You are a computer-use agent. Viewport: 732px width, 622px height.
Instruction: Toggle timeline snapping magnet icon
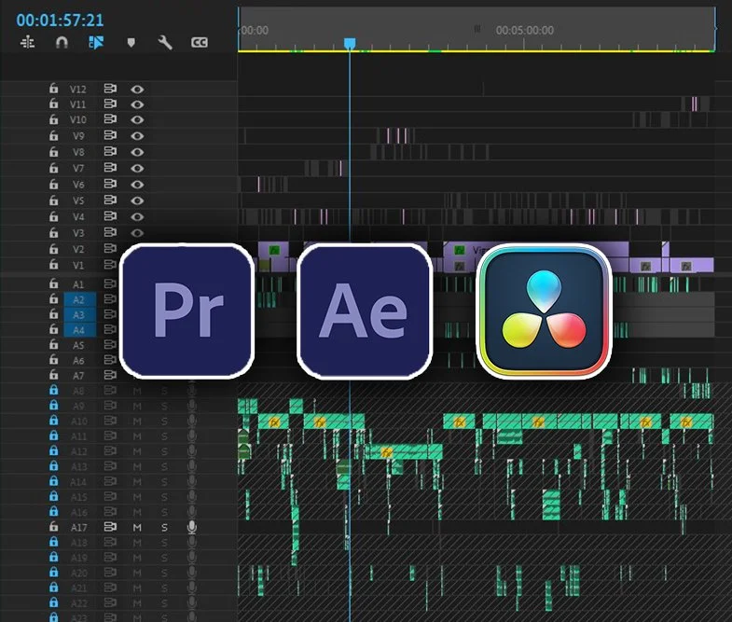point(62,43)
